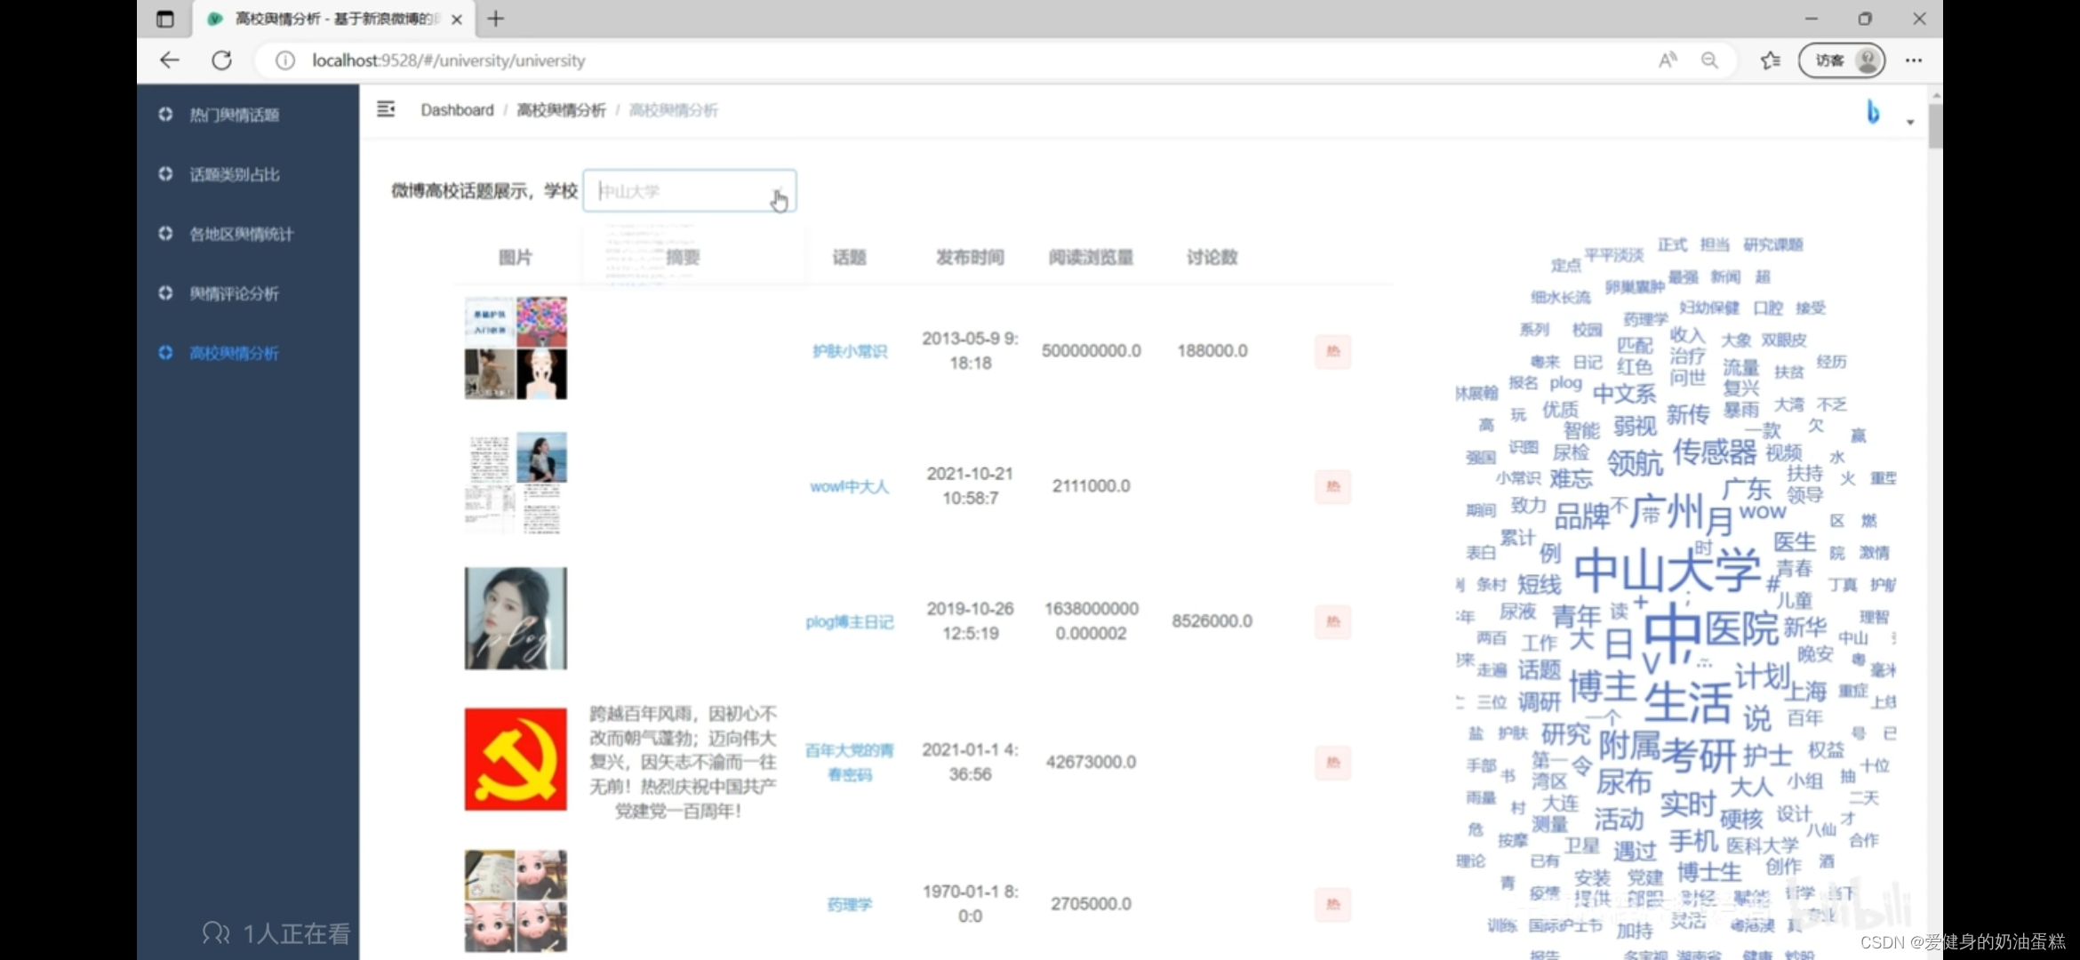
Task: Select 热门舆情话题 in the sidebar
Action: click(234, 115)
